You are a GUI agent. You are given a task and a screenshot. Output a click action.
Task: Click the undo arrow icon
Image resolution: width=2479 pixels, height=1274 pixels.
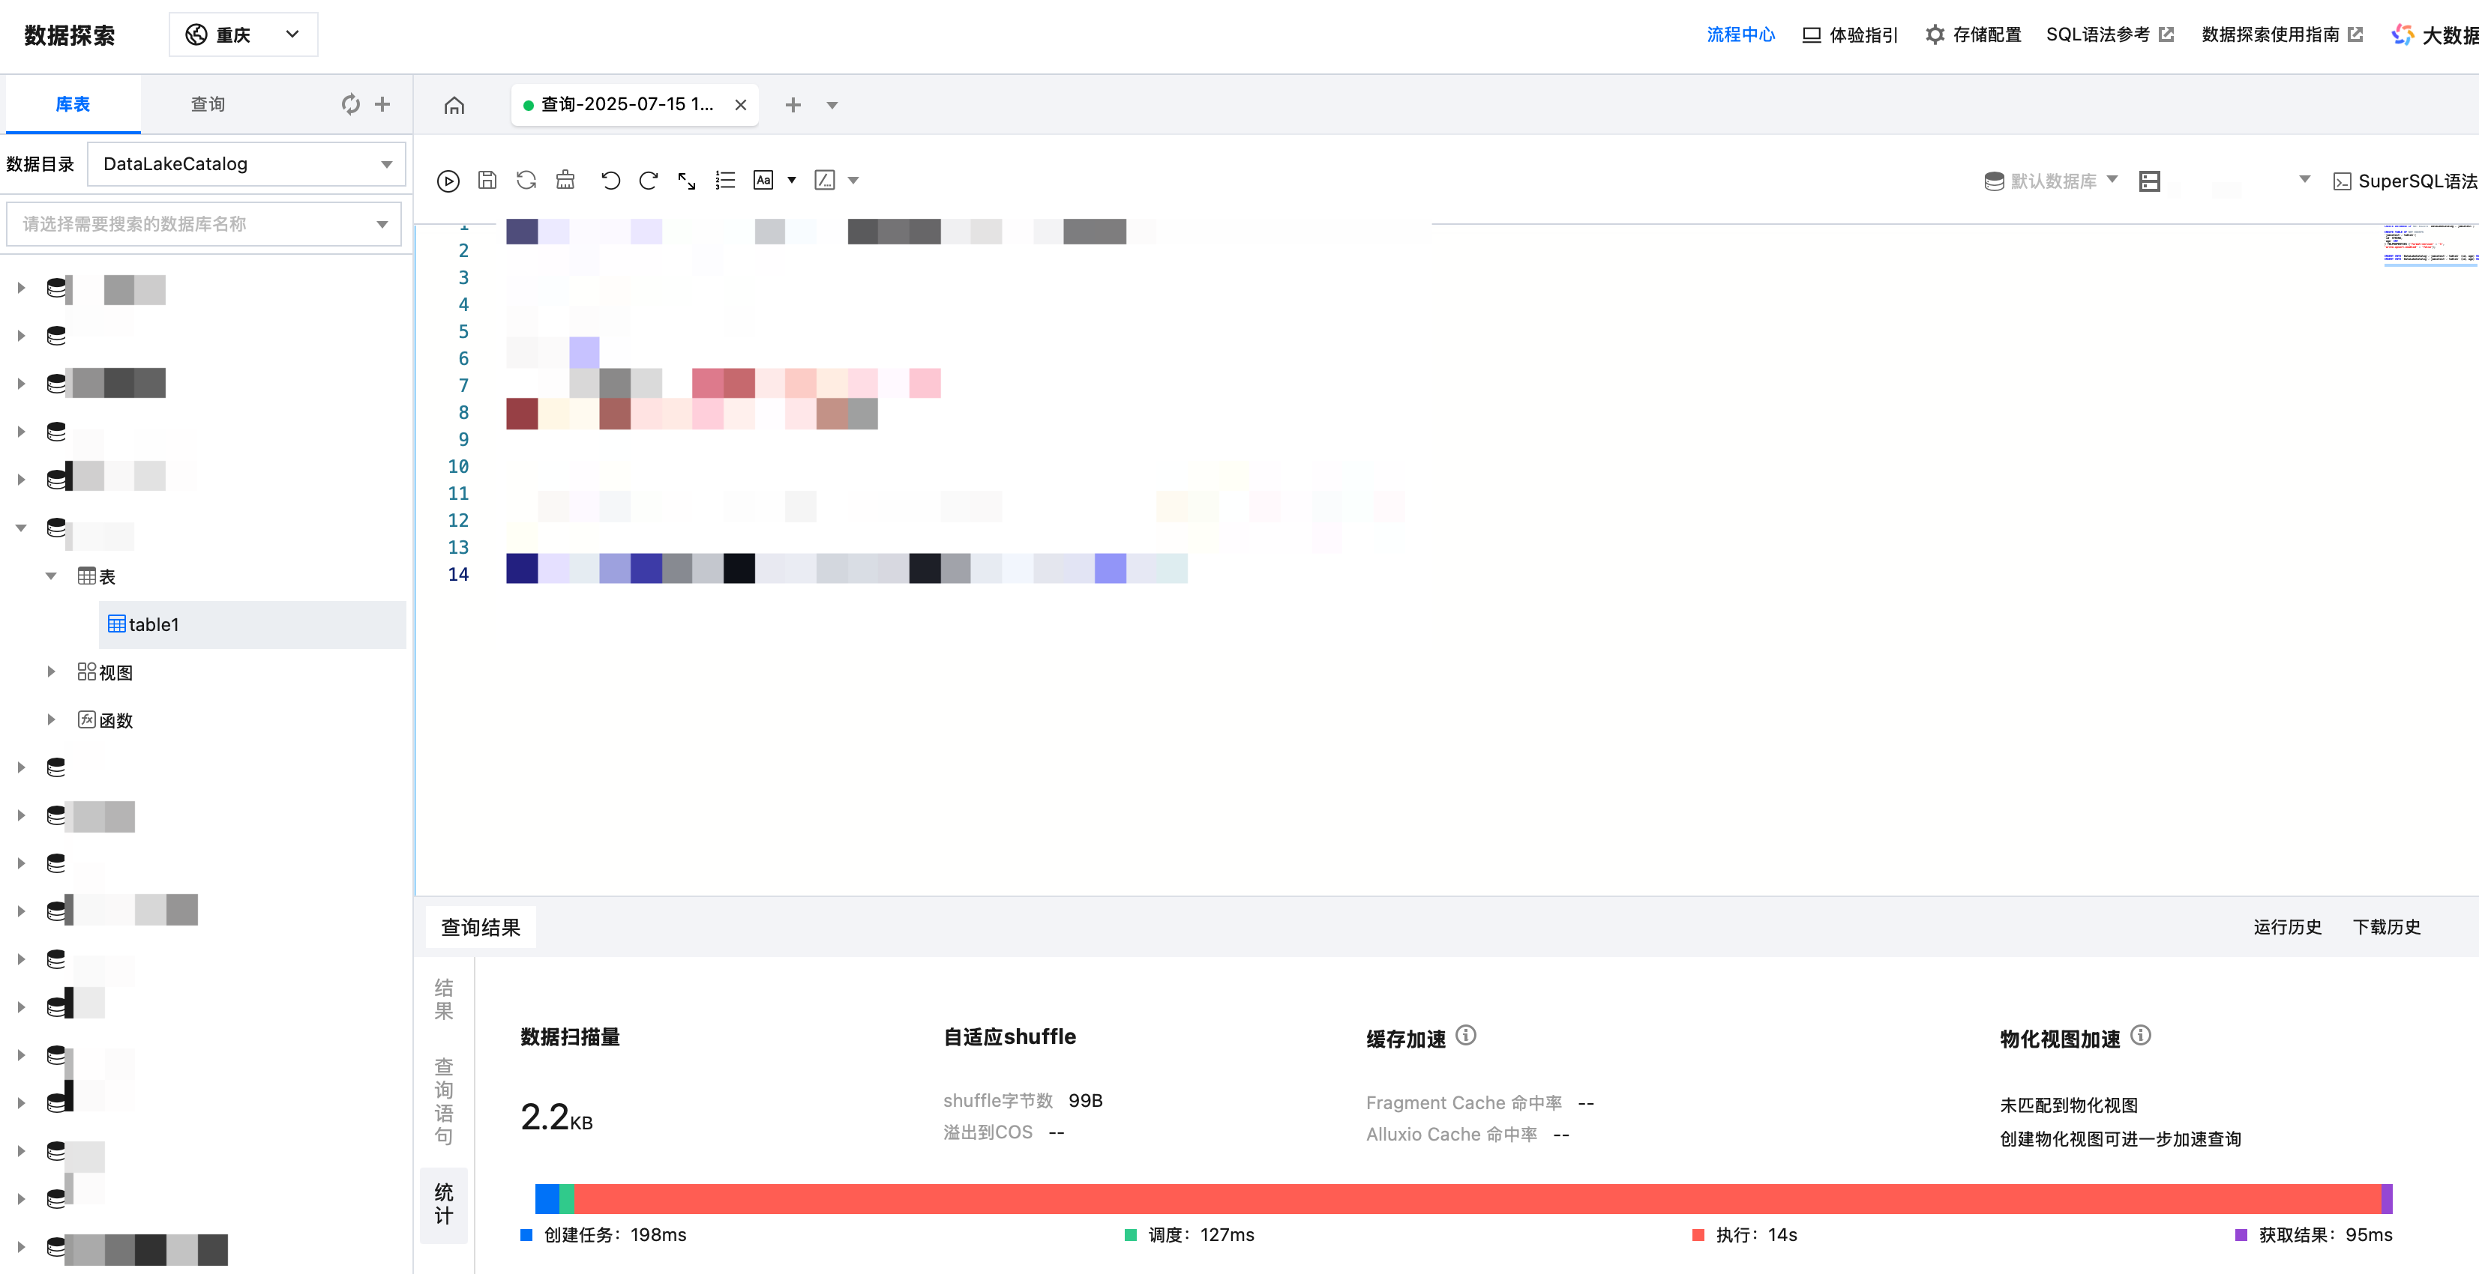point(610,181)
